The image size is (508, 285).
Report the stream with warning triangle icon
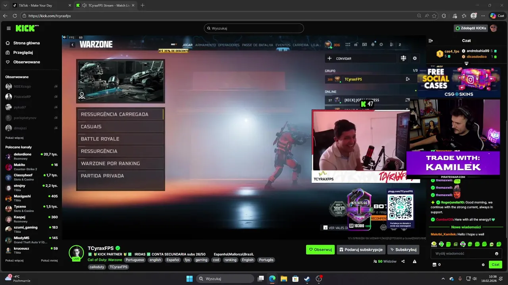[414, 261]
